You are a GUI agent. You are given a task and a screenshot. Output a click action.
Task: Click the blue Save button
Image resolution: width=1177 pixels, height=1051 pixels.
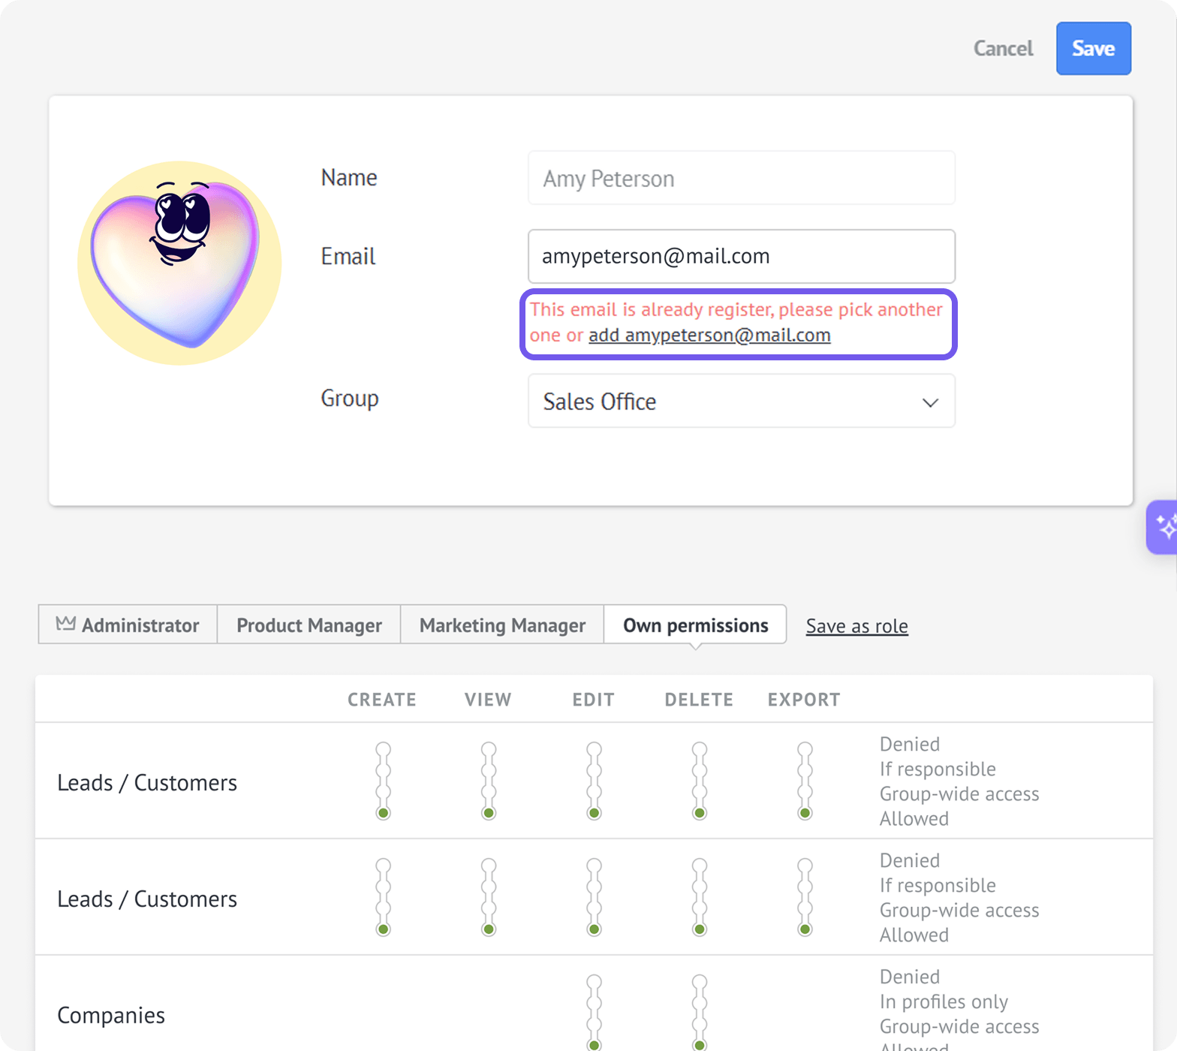pos(1093,49)
